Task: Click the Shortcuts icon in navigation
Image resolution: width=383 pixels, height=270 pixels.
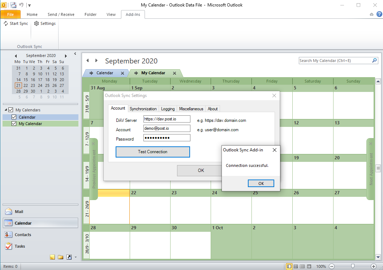Action: [x=69, y=257]
